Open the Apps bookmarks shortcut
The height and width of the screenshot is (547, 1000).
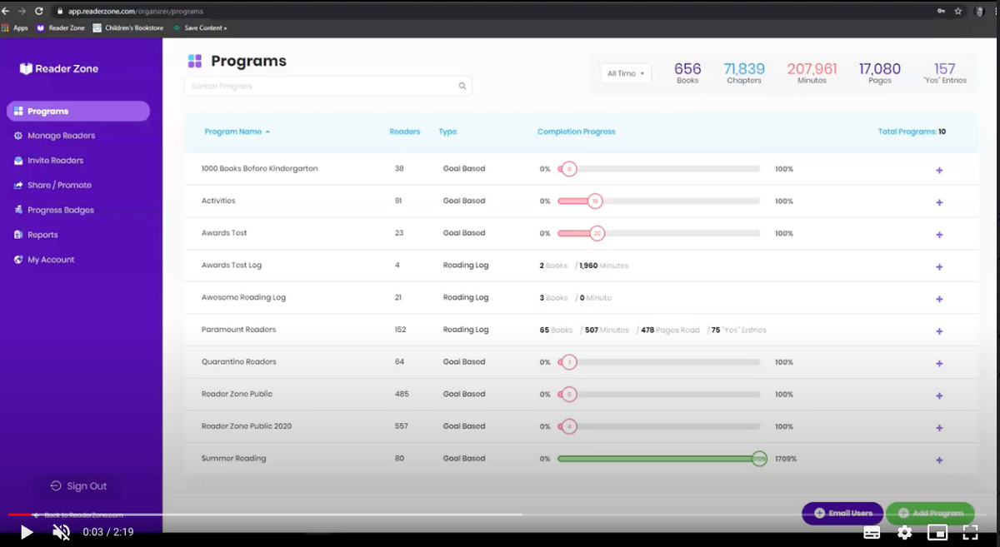click(x=15, y=27)
